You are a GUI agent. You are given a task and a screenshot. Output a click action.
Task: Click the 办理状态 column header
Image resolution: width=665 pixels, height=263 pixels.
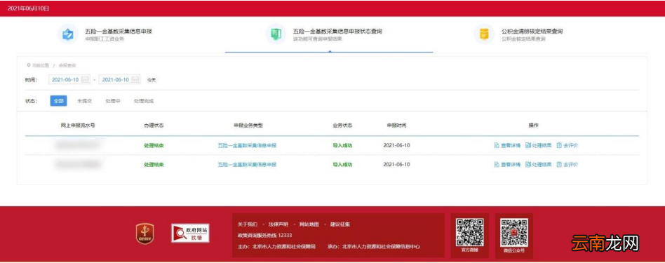click(x=154, y=126)
